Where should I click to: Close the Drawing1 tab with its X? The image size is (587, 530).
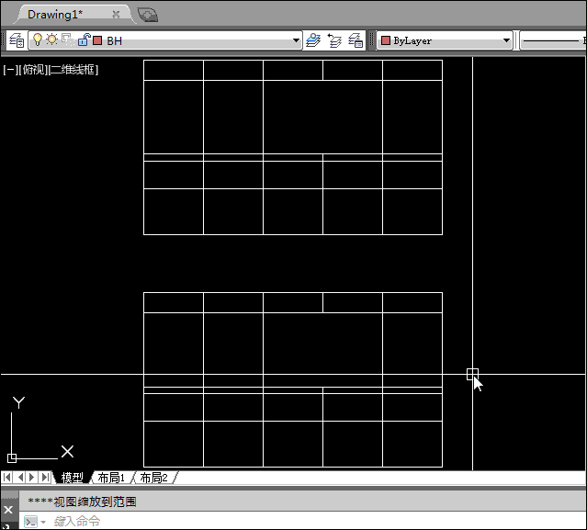click(x=115, y=15)
